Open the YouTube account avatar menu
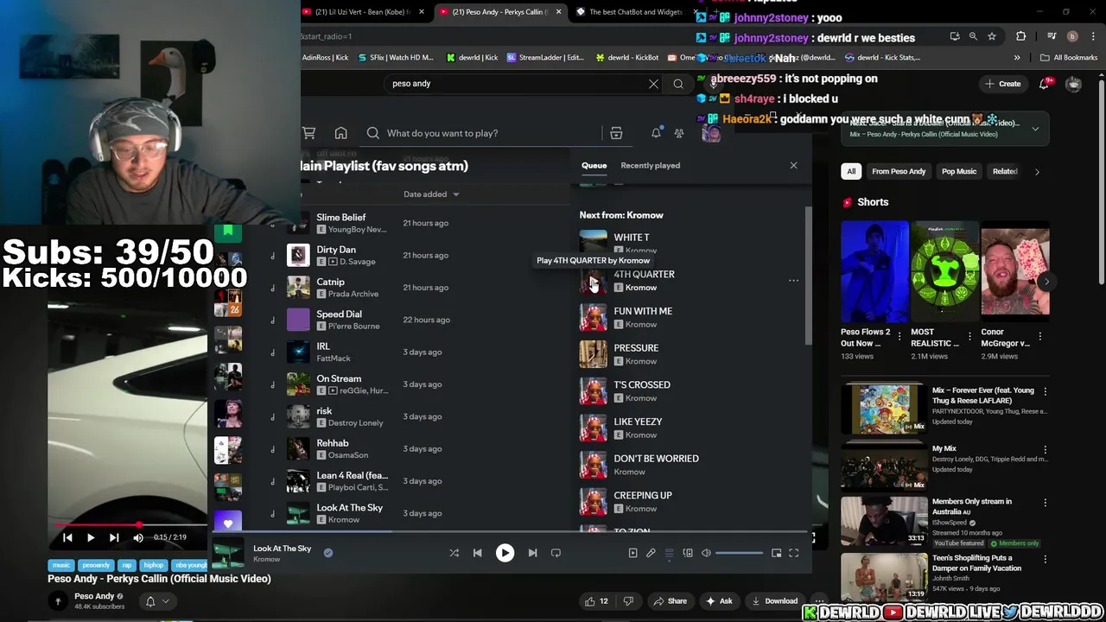Screen dimensions: 1106x622 pos(1073,84)
